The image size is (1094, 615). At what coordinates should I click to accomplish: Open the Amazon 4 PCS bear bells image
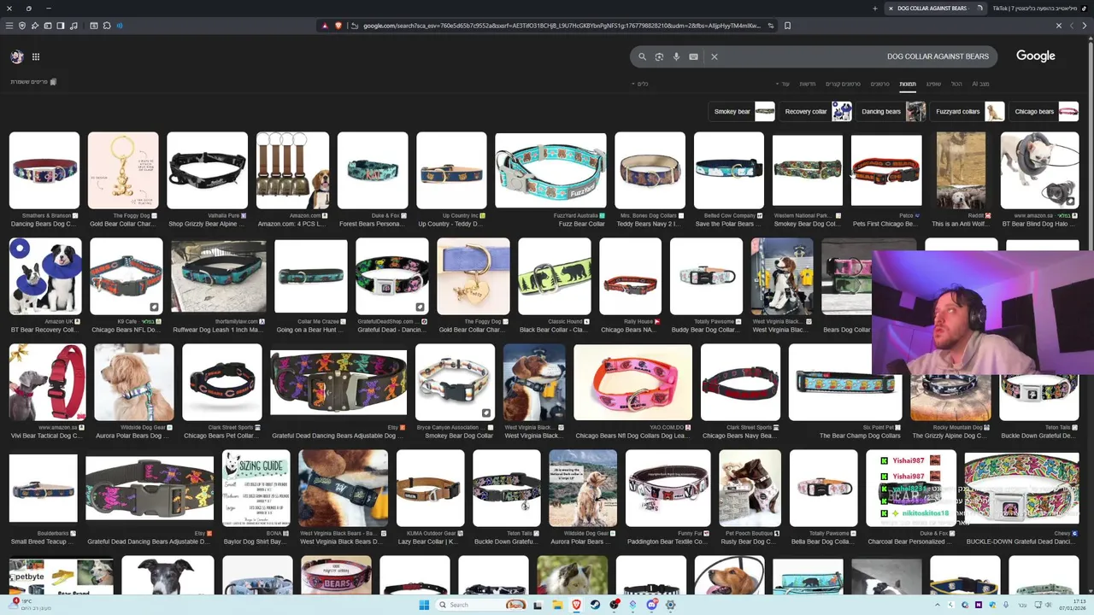coord(292,170)
